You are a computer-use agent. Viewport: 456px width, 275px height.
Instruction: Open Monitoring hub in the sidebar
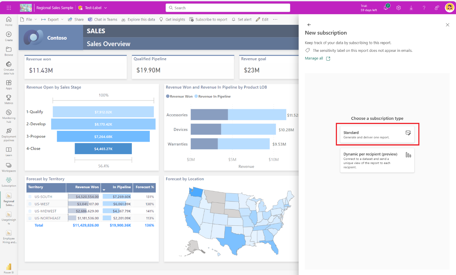(x=9, y=116)
